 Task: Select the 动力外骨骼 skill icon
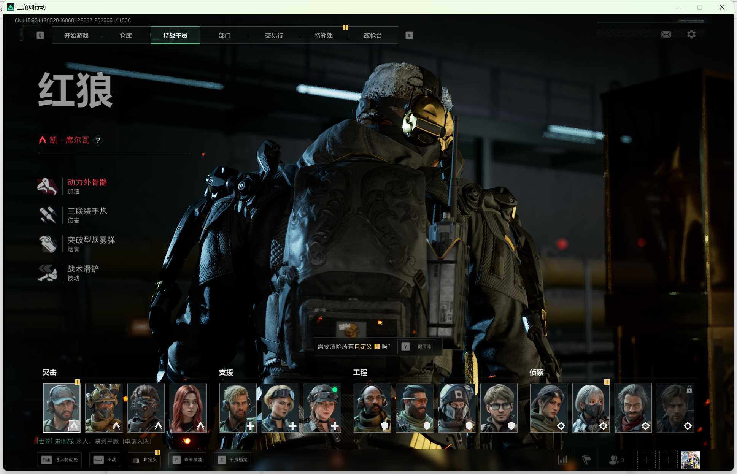[48, 186]
